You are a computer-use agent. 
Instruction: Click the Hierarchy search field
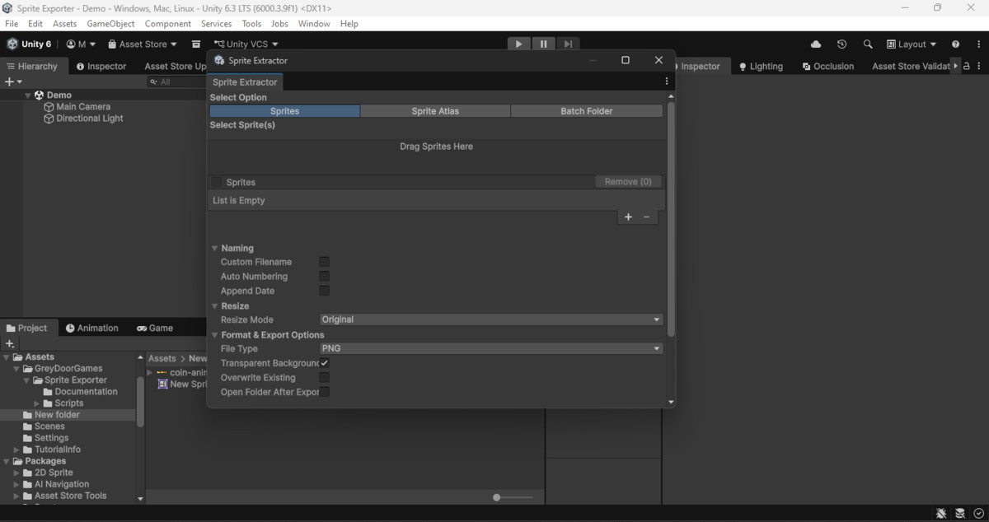click(x=175, y=82)
